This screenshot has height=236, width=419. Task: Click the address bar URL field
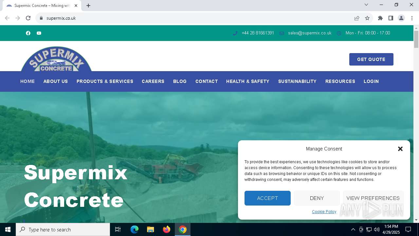click(196, 18)
